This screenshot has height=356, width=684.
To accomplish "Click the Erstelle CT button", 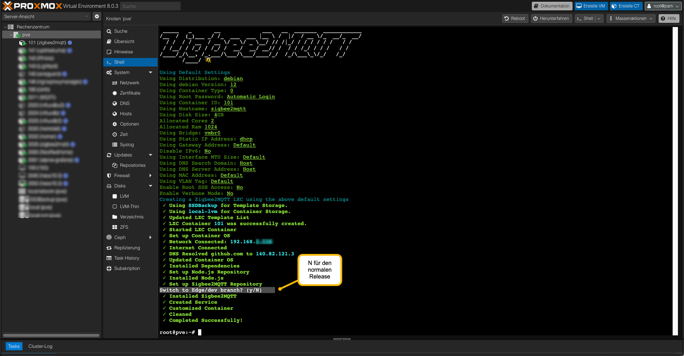I will 626,6.
